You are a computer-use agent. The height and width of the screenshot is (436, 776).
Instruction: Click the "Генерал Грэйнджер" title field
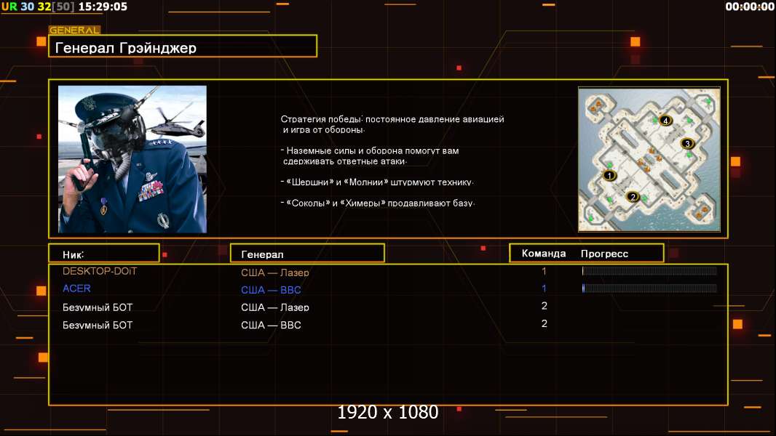[x=183, y=46]
